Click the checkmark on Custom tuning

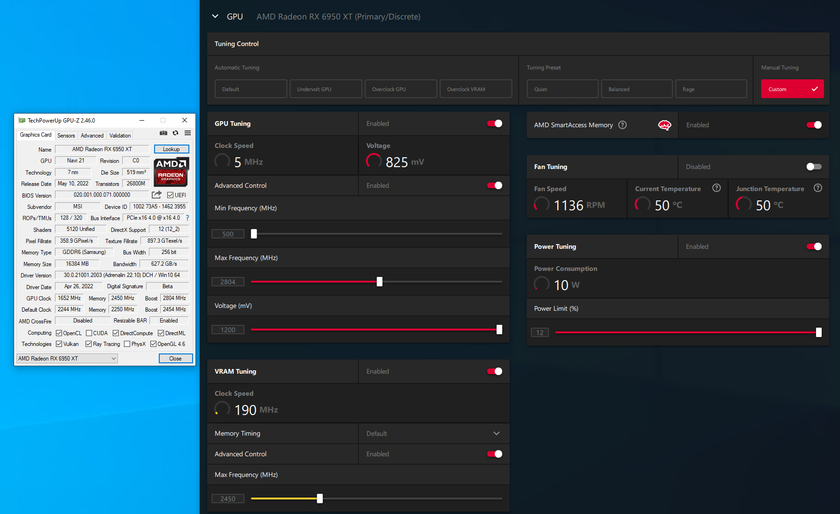click(x=815, y=89)
